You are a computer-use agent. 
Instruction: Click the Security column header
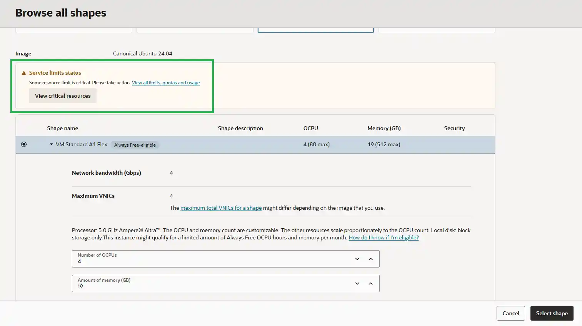(x=454, y=128)
